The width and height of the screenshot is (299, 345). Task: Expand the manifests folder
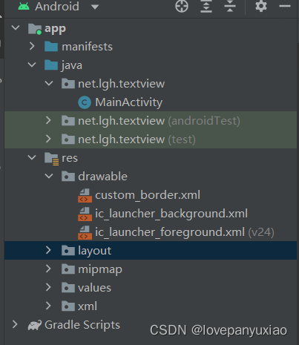[x=32, y=46]
